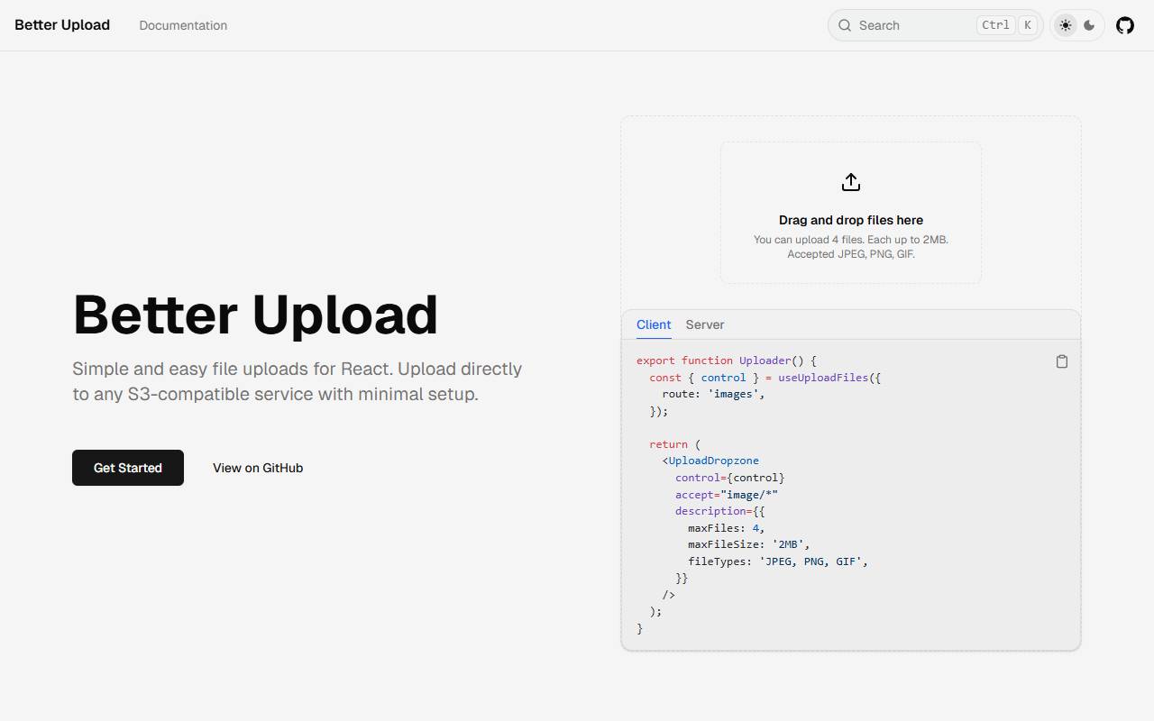Click the 'Accepted JPEG, PNG, GIF.' text
The height and width of the screenshot is (721, 1154).
pos(851,254)
